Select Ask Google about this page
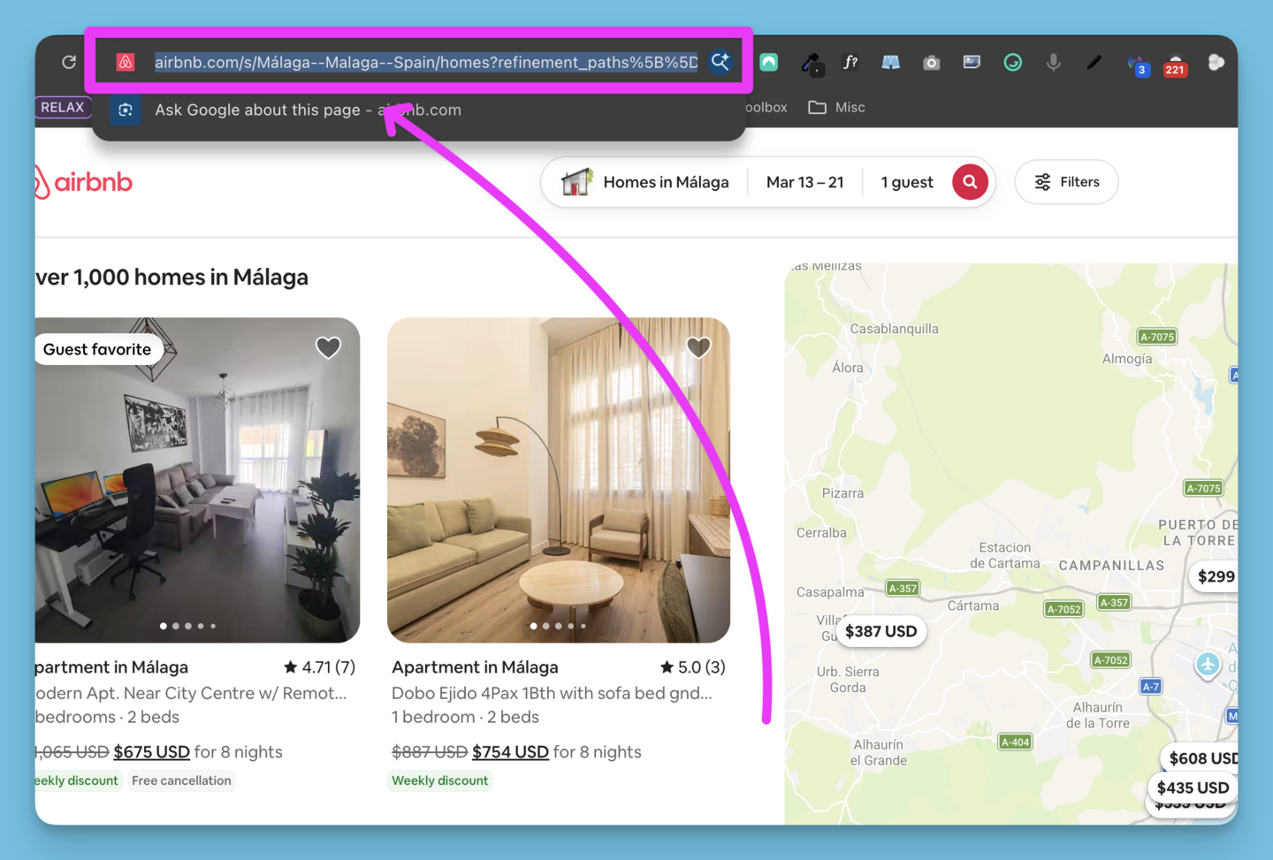The height and width of the screenshot is (860, 1273). click(308, 110)
